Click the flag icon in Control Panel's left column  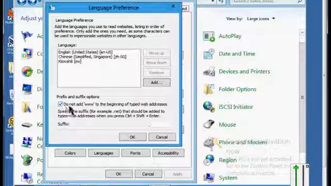pyautogui.click(x=27, y=36)
